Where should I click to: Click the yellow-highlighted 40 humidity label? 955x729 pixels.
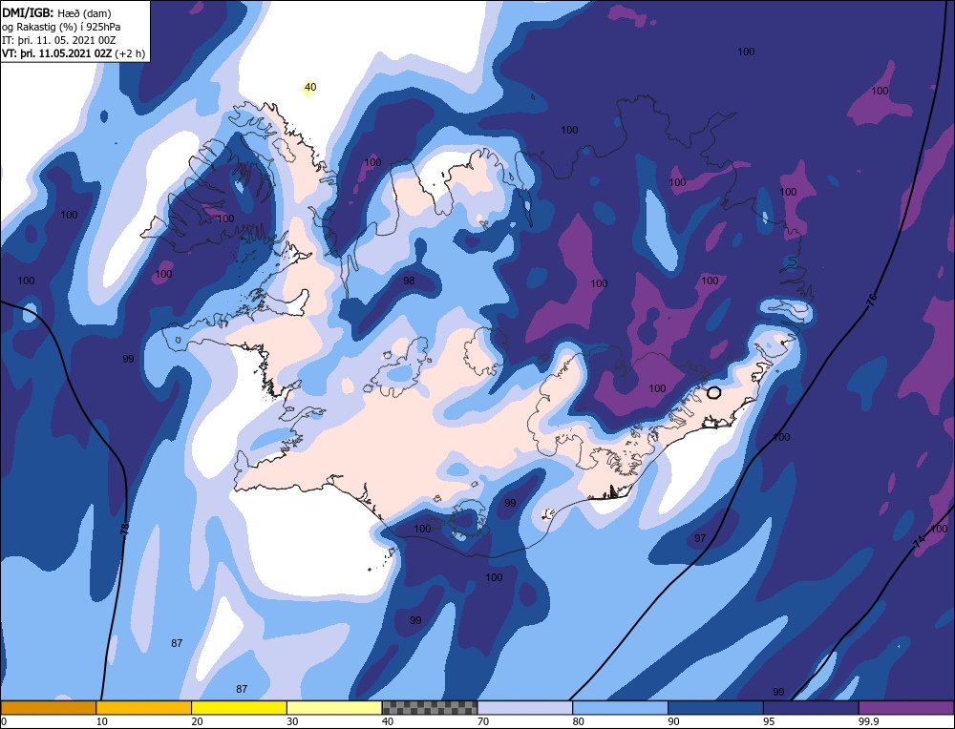pos(310,87)
